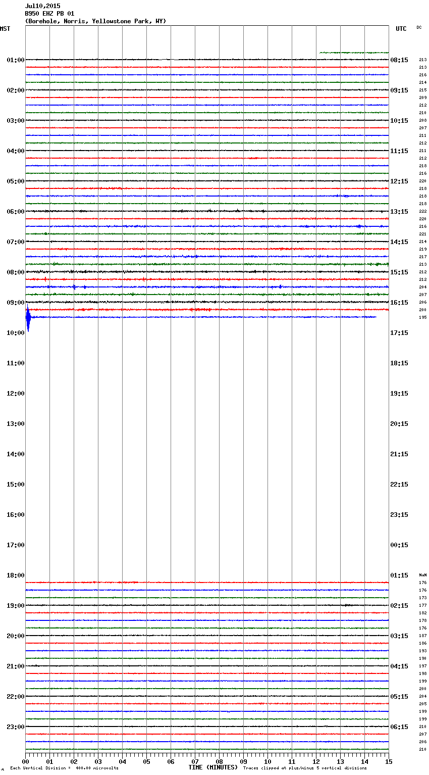Click minute tick label 07 on bottom axis
429x775 pixels.
[195, 761]
